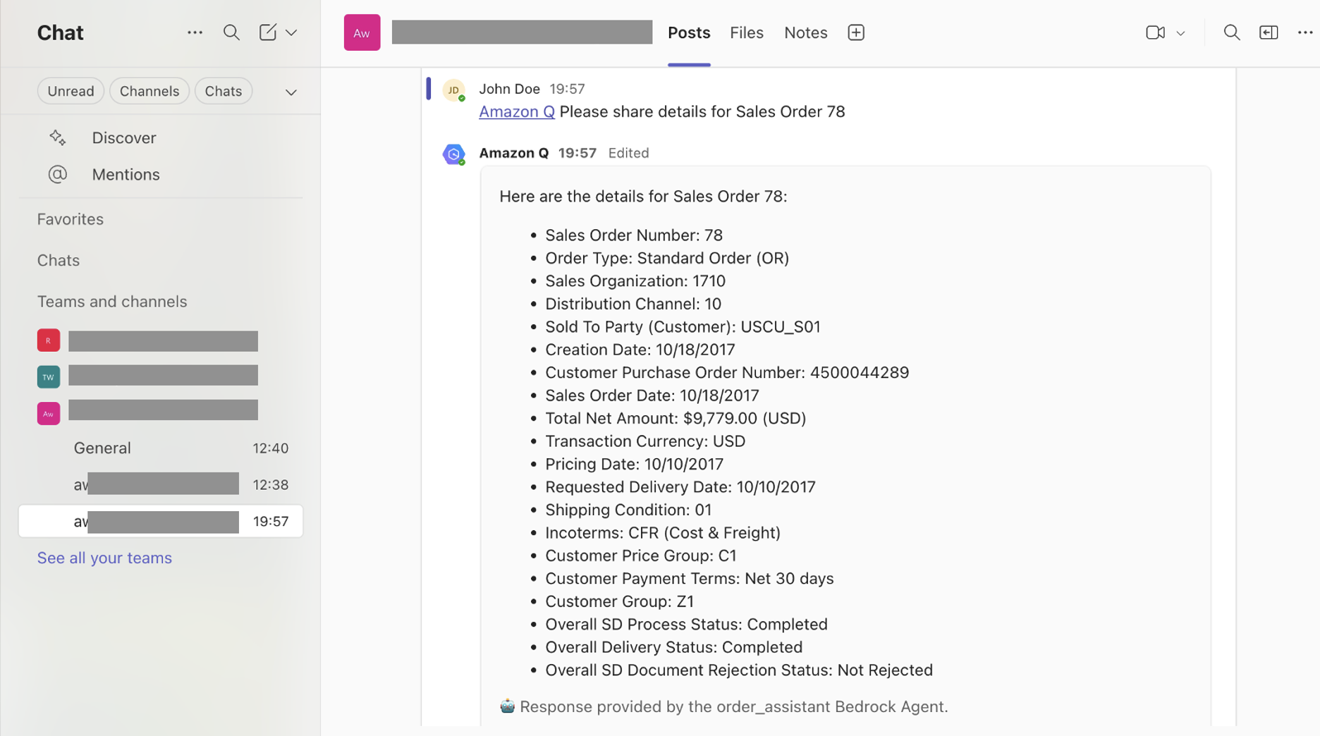
Task: Click the Amazon Q sender name
Action: (513, 153)
